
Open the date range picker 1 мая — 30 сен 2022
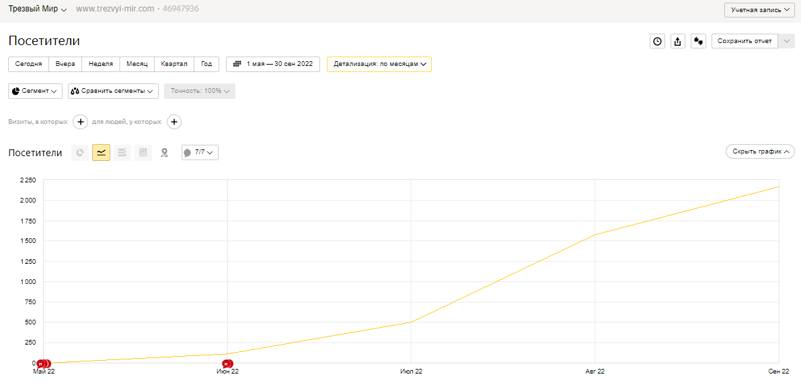273,64
